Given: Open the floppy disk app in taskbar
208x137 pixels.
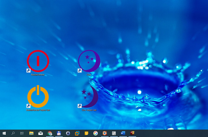Looking at the screenshot, I should click(x=59, y=133).
